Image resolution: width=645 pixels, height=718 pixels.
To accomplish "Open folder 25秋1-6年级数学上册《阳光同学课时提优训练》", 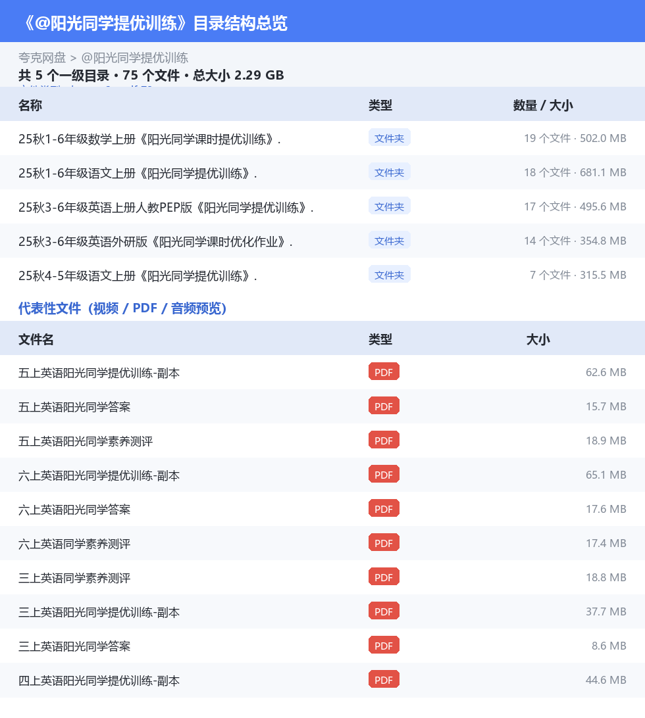I will click(x=149, y=139).
